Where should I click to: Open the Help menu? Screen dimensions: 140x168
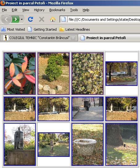coord(86,10)
